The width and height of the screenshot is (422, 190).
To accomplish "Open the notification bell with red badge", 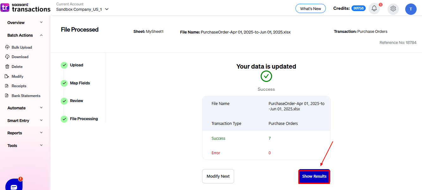I will (374, 9).
